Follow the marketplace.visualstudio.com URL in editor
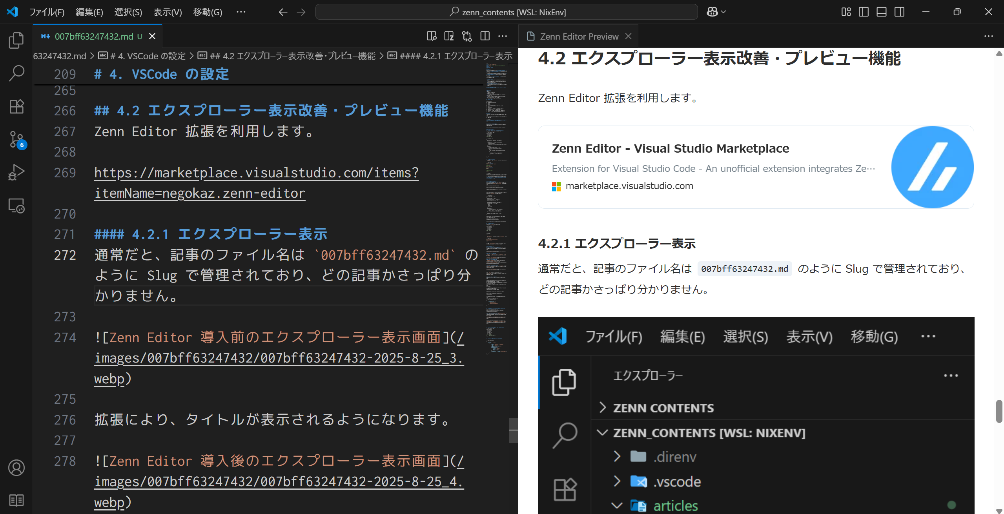The image size is (1004, 514). tap(256, 183)
